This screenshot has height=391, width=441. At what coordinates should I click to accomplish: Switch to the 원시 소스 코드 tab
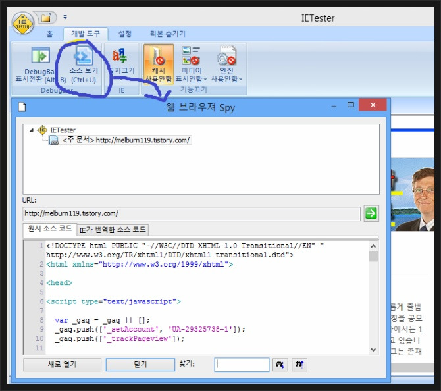(x=50, y=228)
